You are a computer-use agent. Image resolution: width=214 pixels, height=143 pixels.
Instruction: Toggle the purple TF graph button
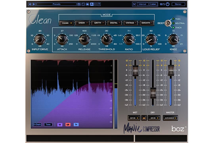click(60, 125)
